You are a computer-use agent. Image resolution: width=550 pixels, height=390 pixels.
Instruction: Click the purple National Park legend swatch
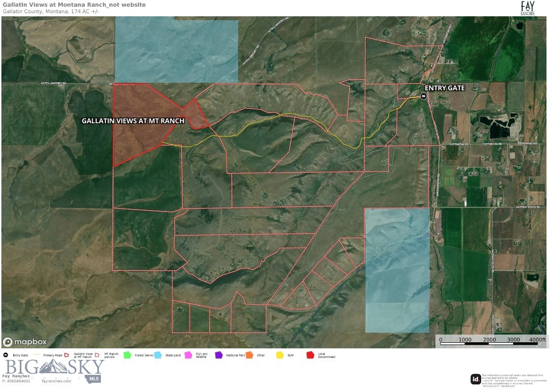pyautogui.click(x=219, y=355)
